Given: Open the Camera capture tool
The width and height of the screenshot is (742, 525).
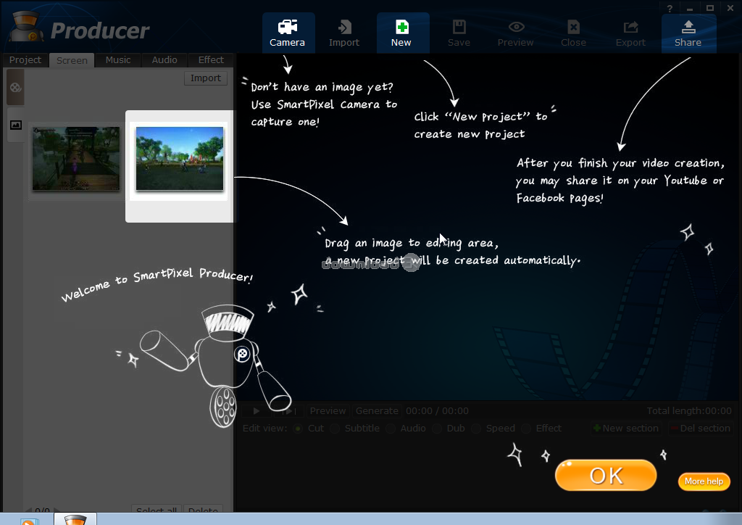Looking at the screenshot, I should point(288,33).
